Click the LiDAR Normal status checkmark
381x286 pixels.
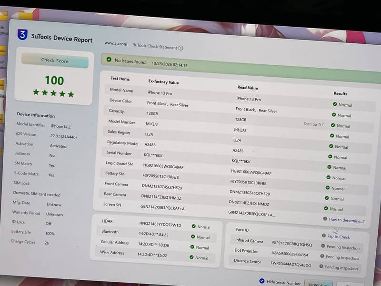pyautogui.click(x=194, y=226)
